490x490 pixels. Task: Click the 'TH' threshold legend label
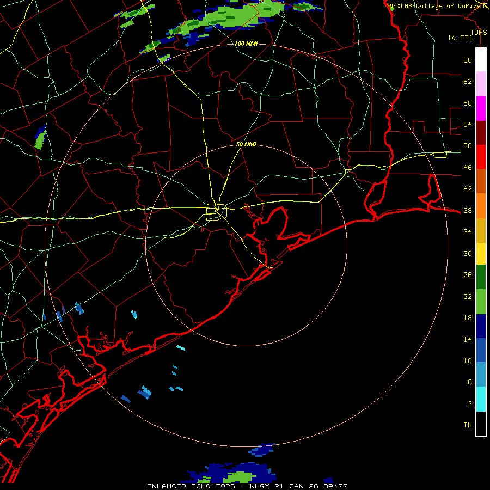(468, 425)
